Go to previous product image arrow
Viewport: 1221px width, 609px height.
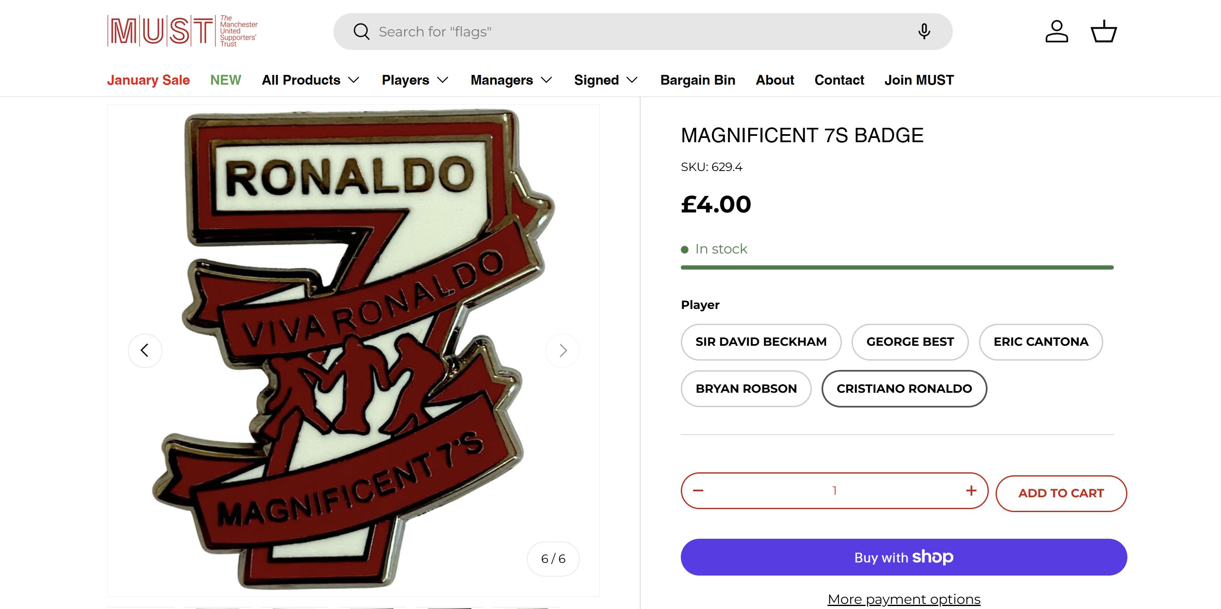(x=145, y=351)
